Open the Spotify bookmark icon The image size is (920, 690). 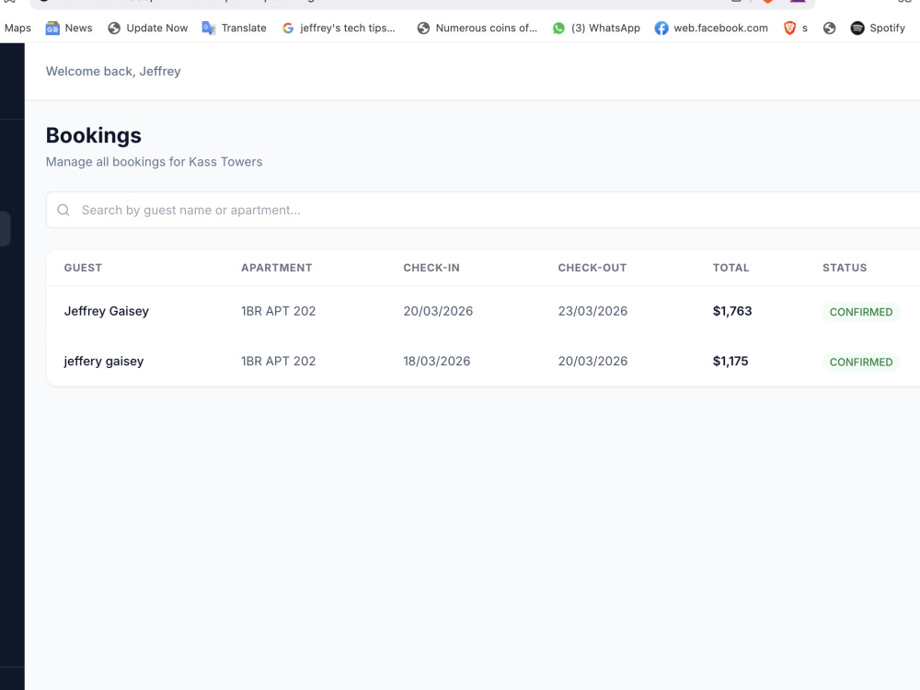pyautogui.click(x=857, y=29)
